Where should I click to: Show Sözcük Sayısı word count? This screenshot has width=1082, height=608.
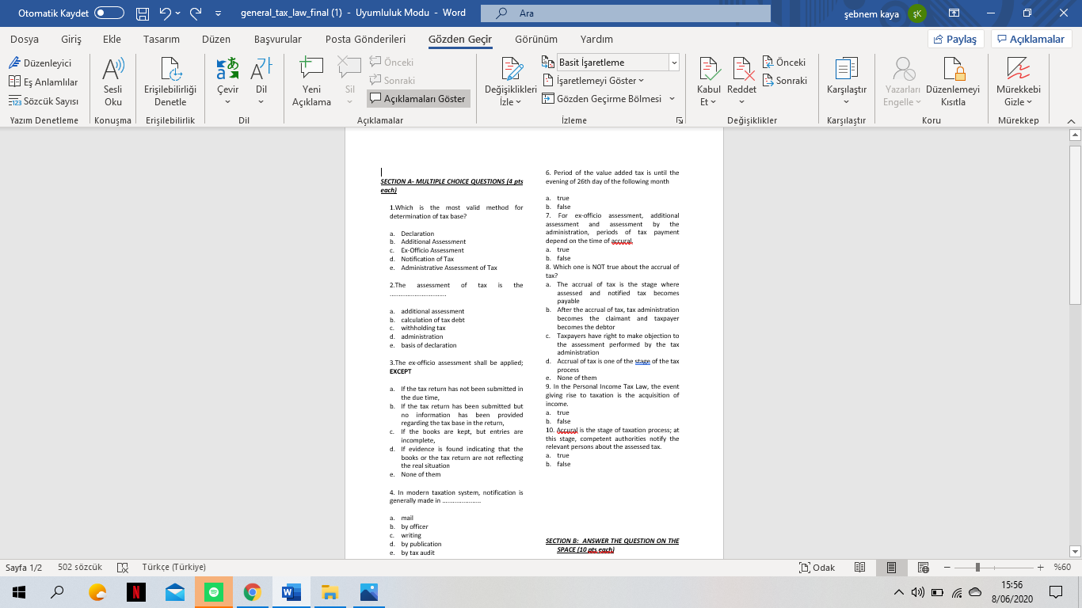pyautogui.click(x=44, y=101)
